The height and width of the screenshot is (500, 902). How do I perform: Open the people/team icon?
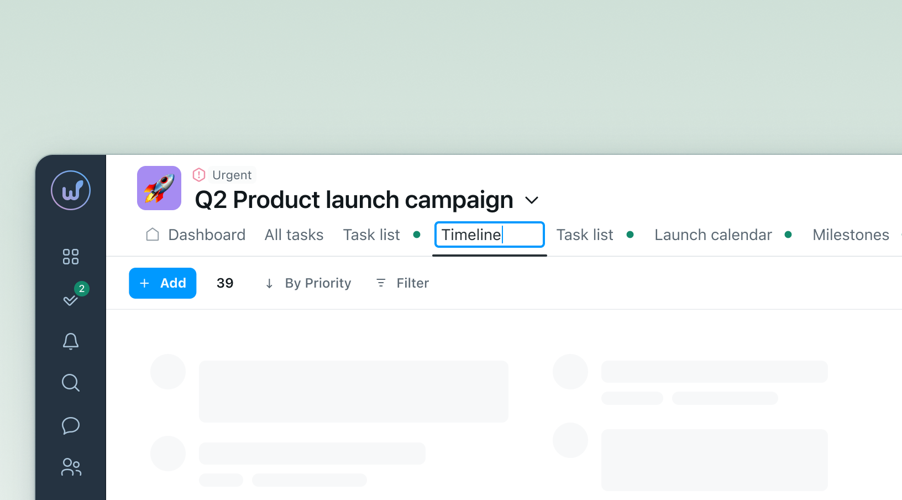(71, 467)
